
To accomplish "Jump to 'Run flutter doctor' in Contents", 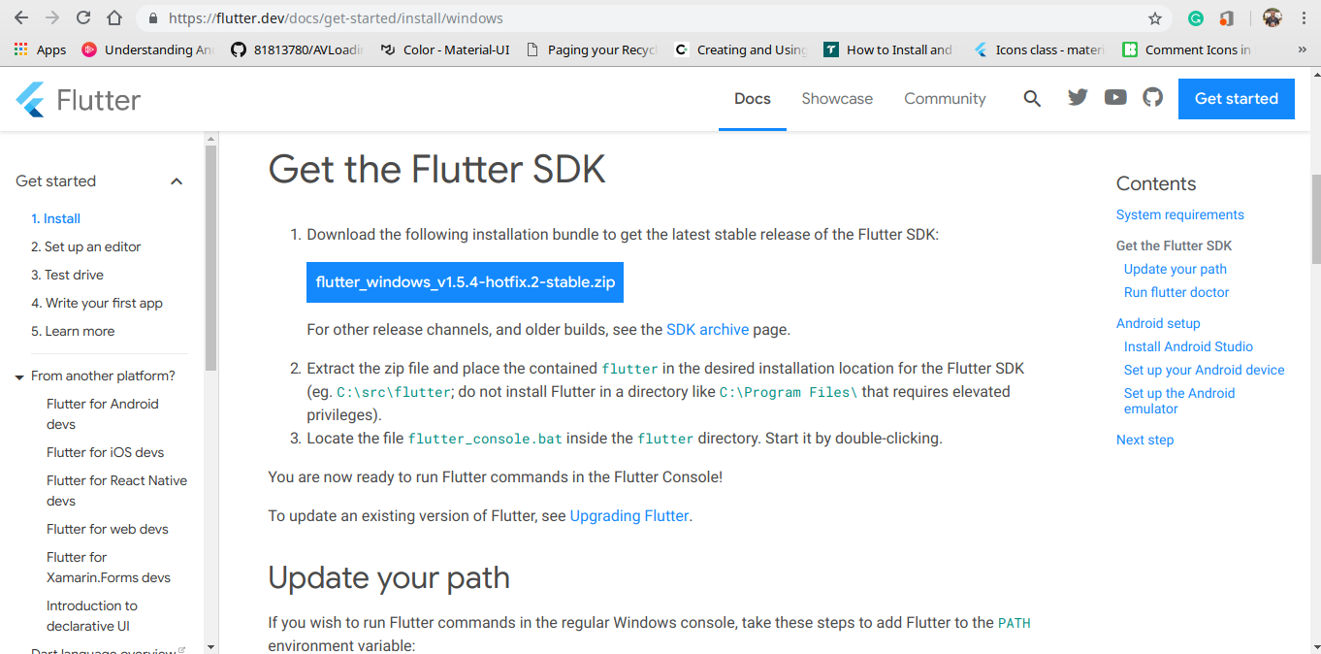I will pyautogui.click(x=1176, y=292).
